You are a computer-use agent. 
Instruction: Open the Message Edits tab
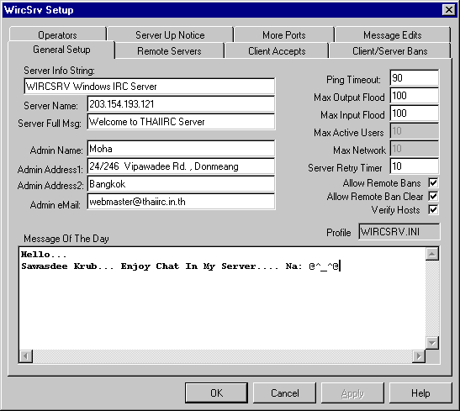[393, 34]
